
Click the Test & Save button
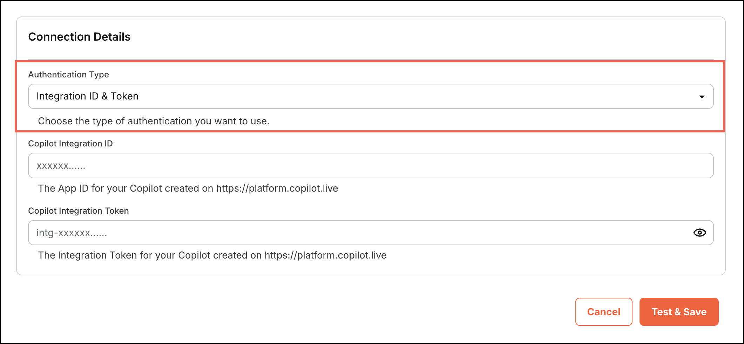click(x=679, y=311)
